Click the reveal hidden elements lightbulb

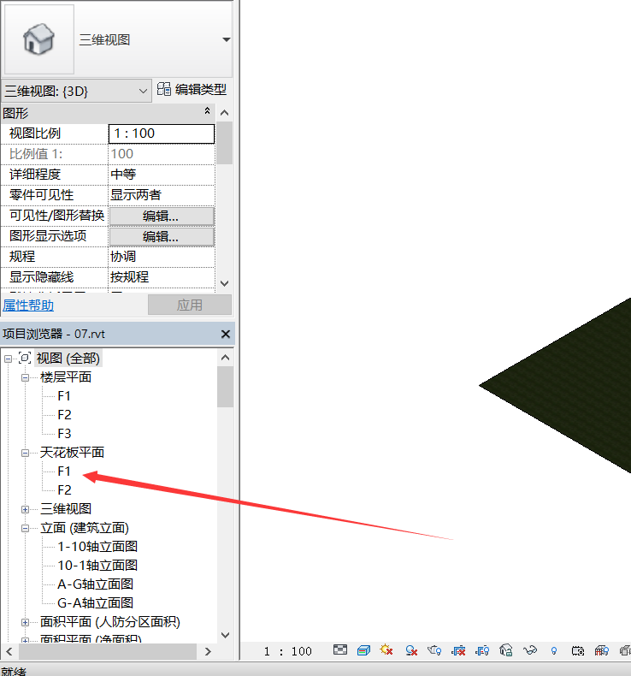click(x=554, y=651)
